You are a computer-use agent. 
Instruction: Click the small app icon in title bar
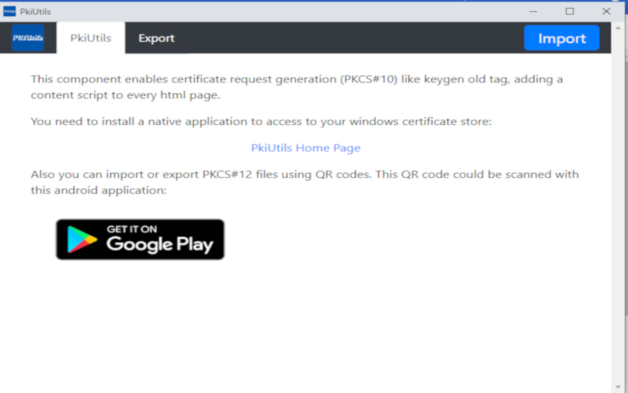[x=9, y=11]
